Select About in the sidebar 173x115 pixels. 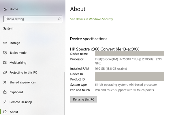point(14,112)
